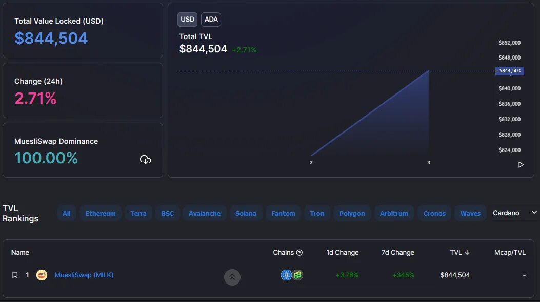The image size is (540, 302).
Task: Click the rank number 1 in table
Action: pos(27,275)
